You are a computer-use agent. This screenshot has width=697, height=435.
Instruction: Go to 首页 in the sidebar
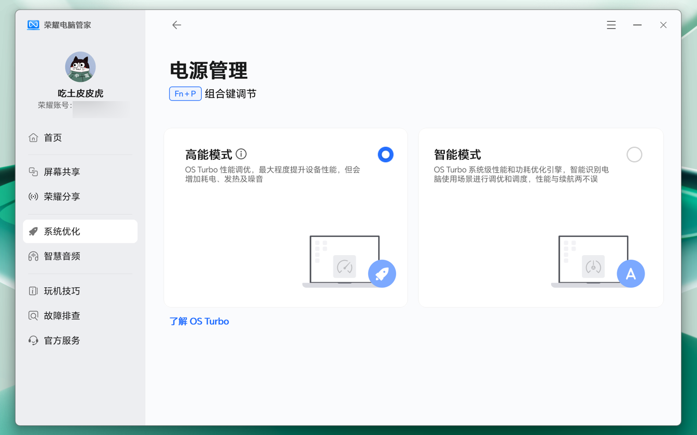pos(80,137)
